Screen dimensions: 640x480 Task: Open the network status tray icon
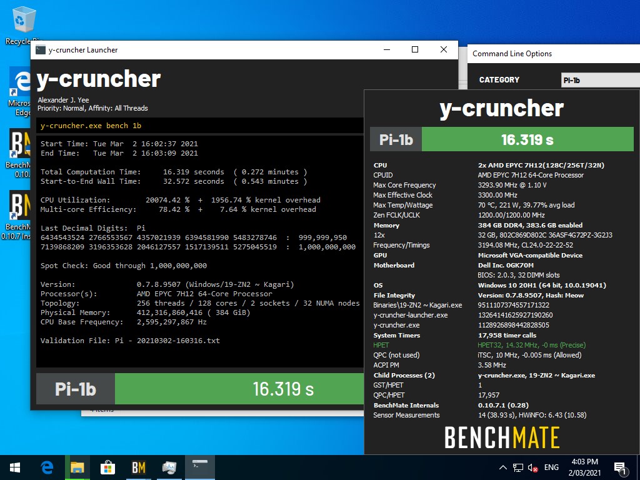click(518, 467)
